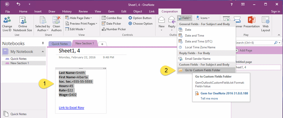Viewport: 283px width, 118px height.
Task: Click the Choose Option control
Action: pyautogui.click(x=140, y=24)
